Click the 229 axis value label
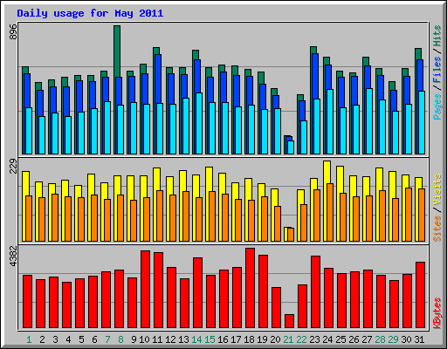447x349 pixels. click(x=13, y=166)
